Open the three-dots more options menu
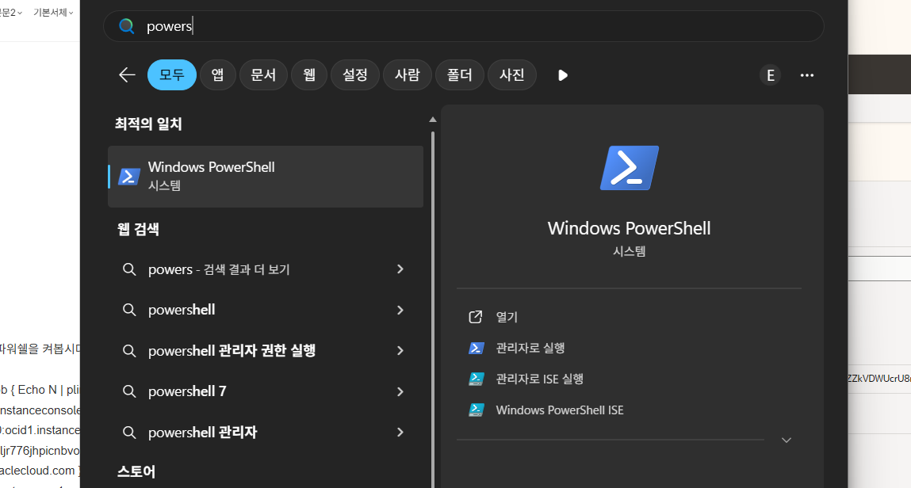The width and height of the screenshot is (911, 488). pos(807,75)
